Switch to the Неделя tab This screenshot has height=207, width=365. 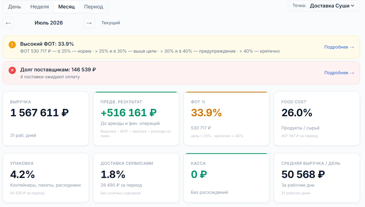[40, 7]
